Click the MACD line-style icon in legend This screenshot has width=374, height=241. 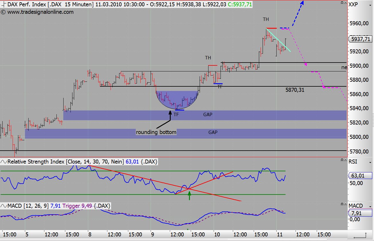tap(4, 206)
